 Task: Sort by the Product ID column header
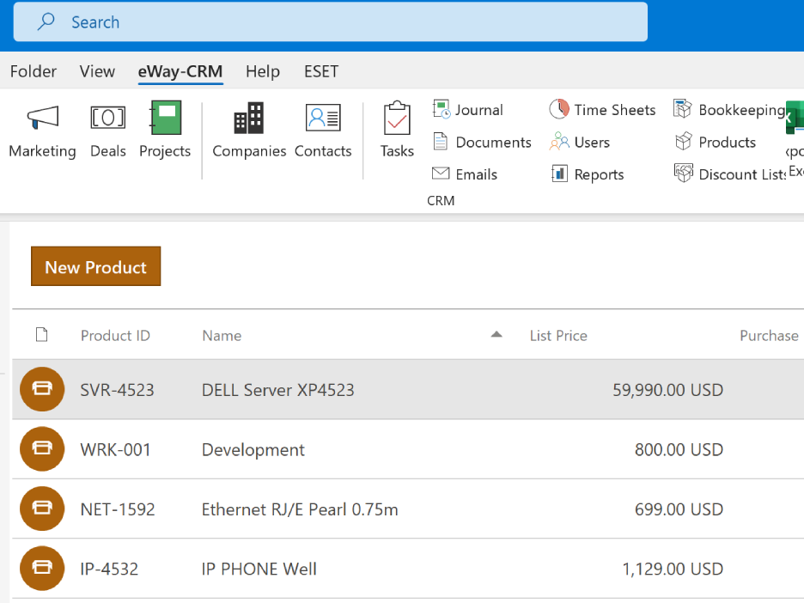[115, 335]
